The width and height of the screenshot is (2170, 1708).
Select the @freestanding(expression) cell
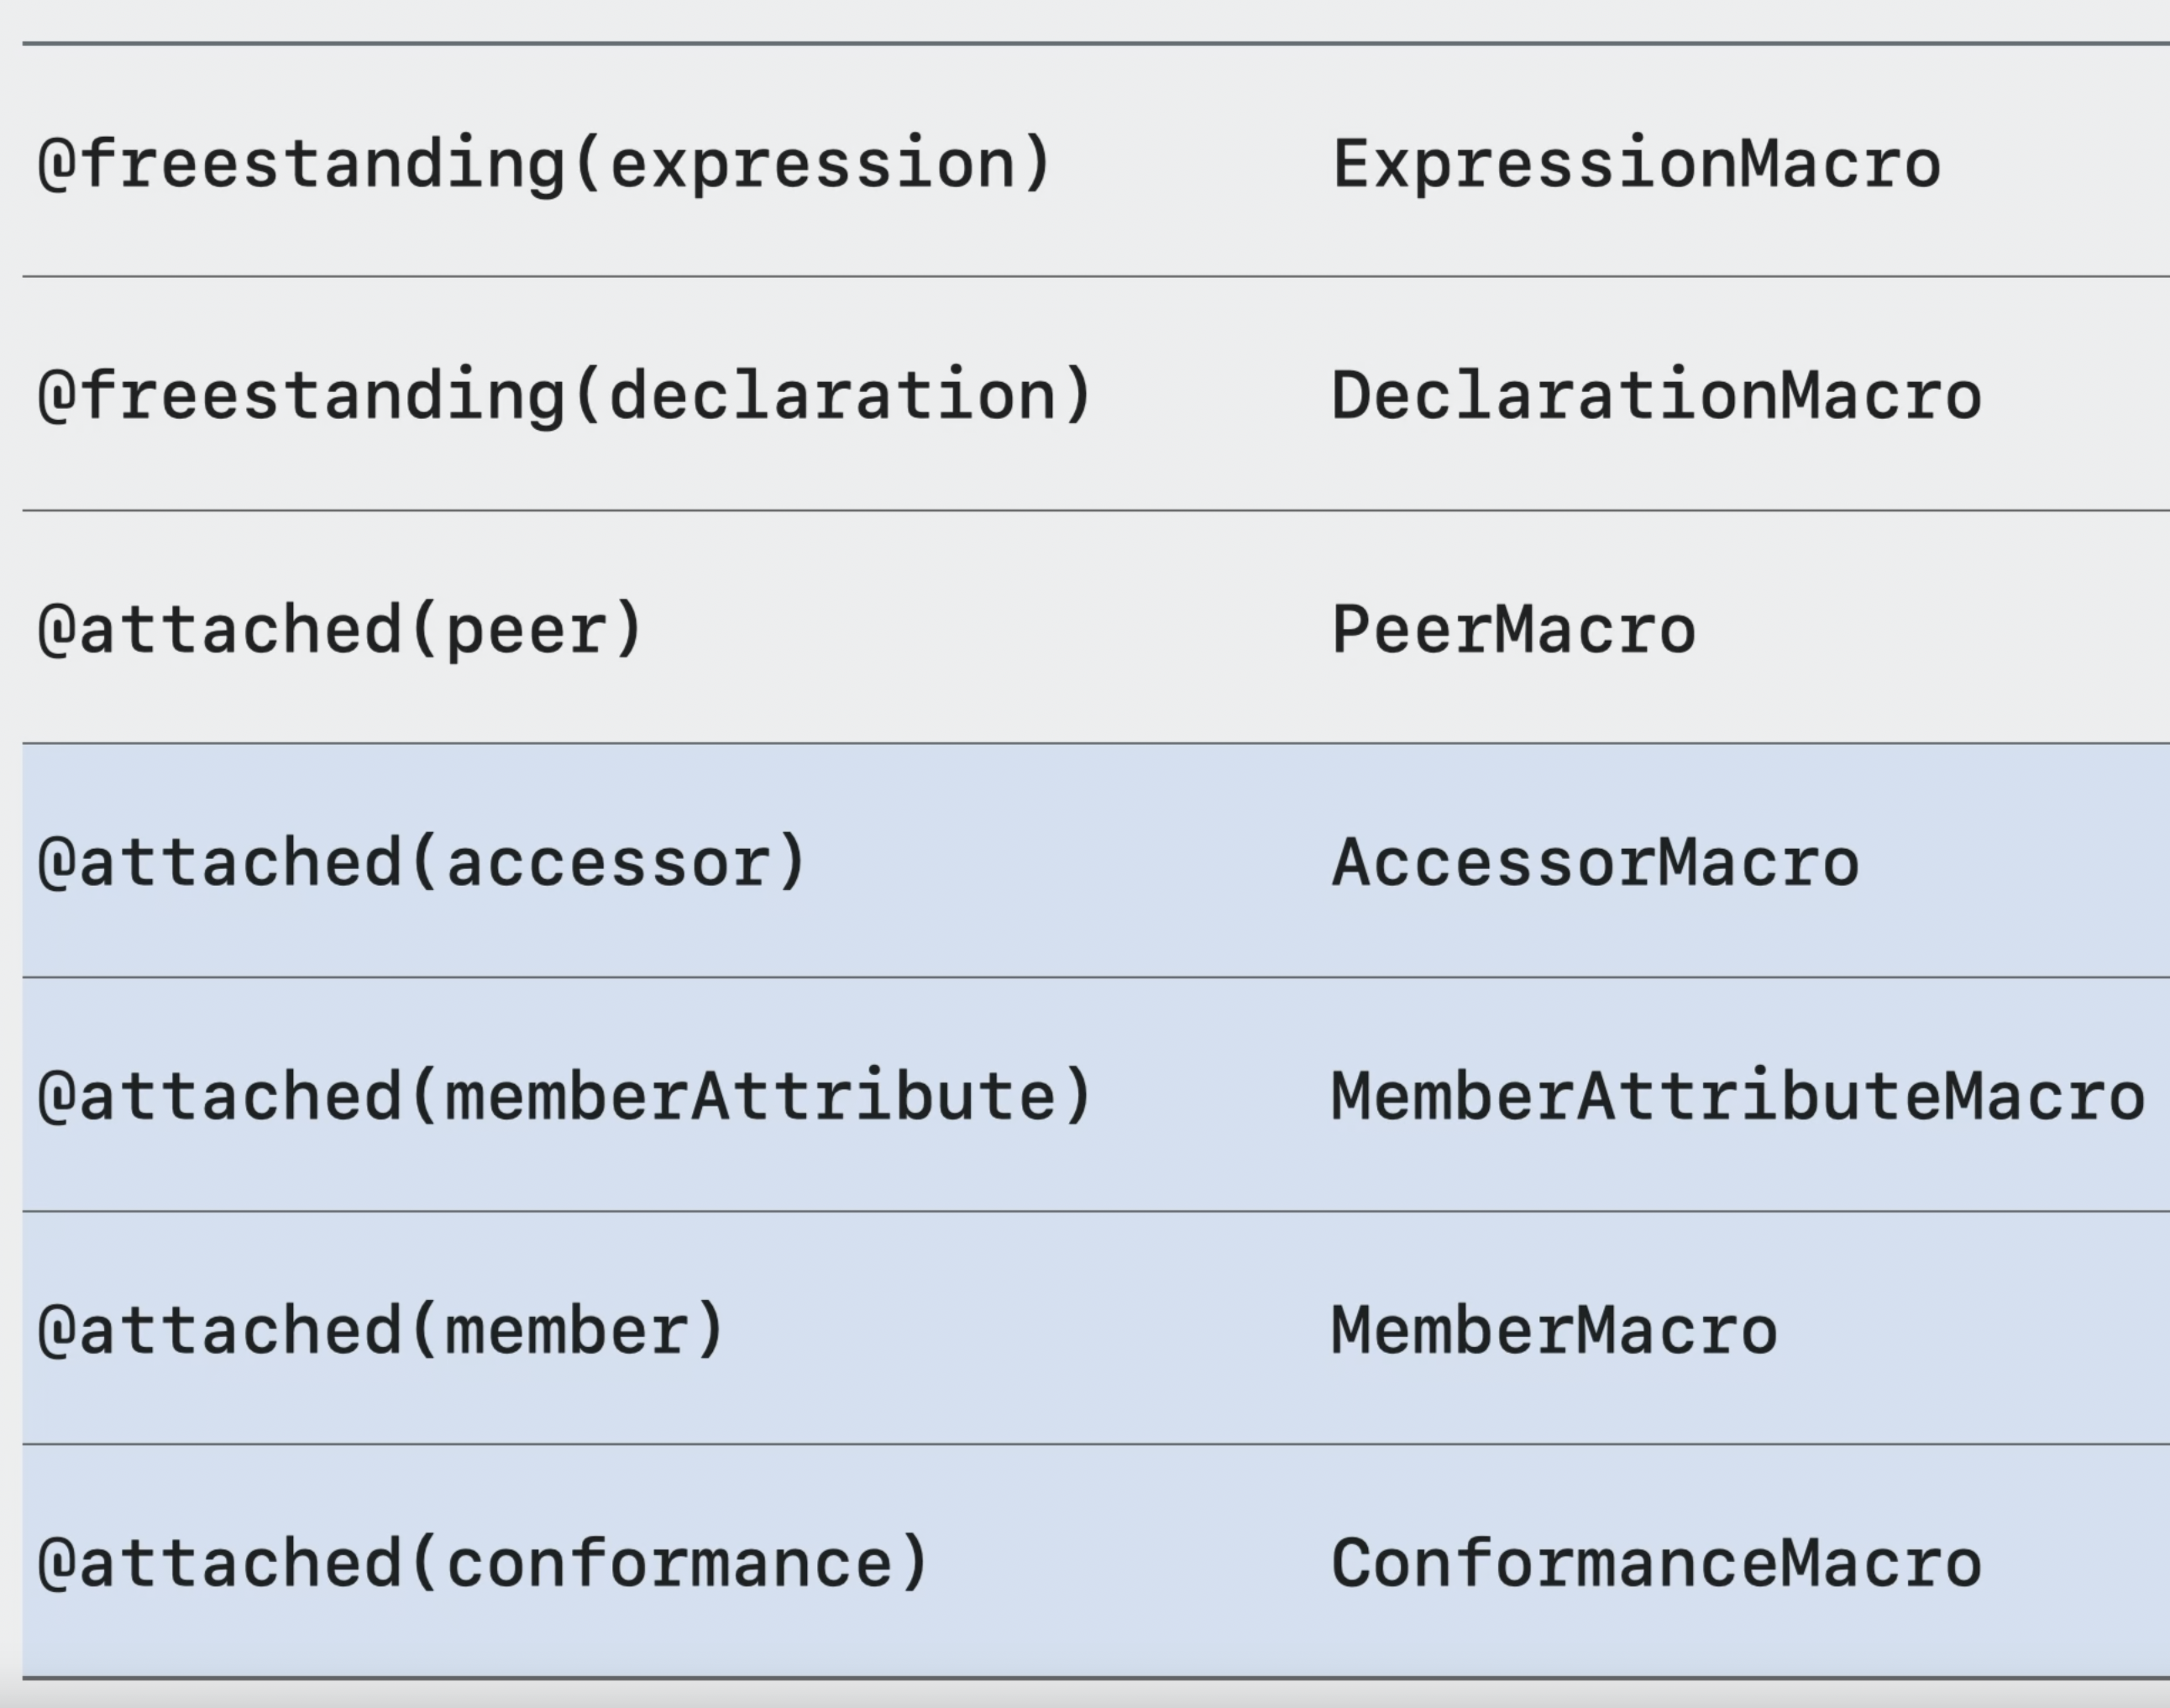coord(544,164)
